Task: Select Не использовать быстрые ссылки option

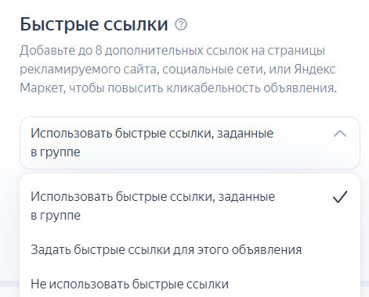Action: 190,284
